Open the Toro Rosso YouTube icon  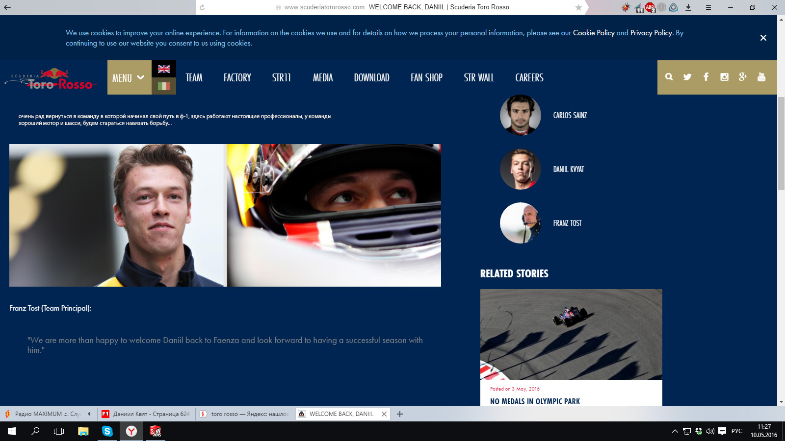pos(761,77)
